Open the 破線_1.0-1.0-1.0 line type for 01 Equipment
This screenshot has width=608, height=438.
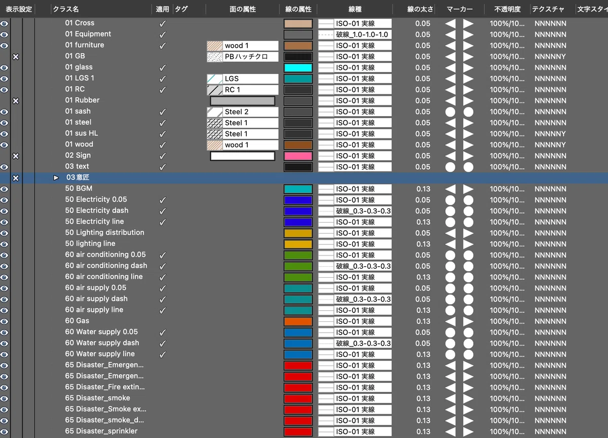click(355, 34)
